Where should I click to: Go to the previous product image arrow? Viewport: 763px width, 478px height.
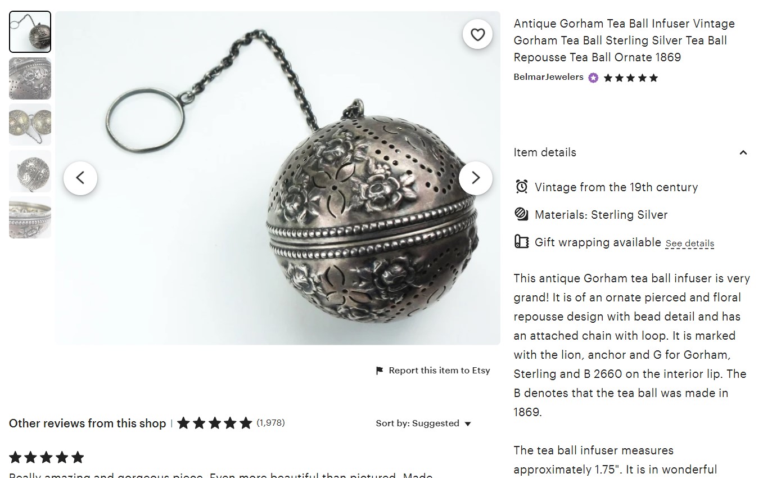tap(80, 178)
